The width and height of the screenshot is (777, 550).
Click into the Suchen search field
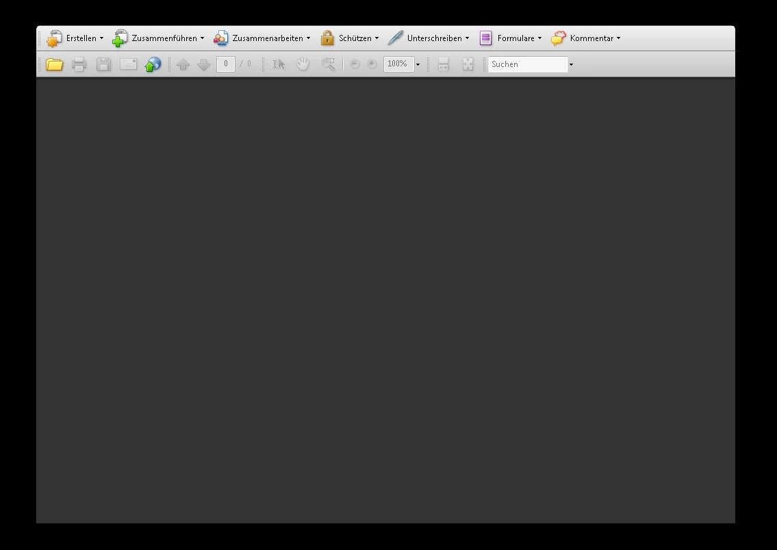click(x=528, y=64)
